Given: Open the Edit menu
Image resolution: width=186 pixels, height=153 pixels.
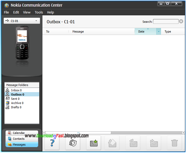Looking at the screenshot, I should [x=16, y=12].
